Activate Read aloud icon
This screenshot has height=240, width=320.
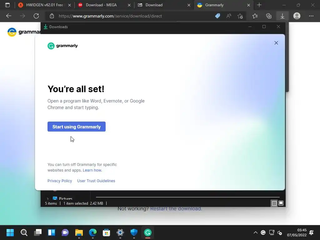pyautogui.click(x=229, y=16)
